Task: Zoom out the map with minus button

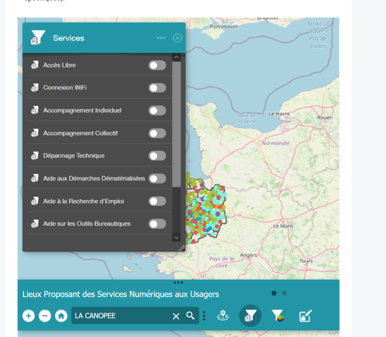Action: pos(45,316)
